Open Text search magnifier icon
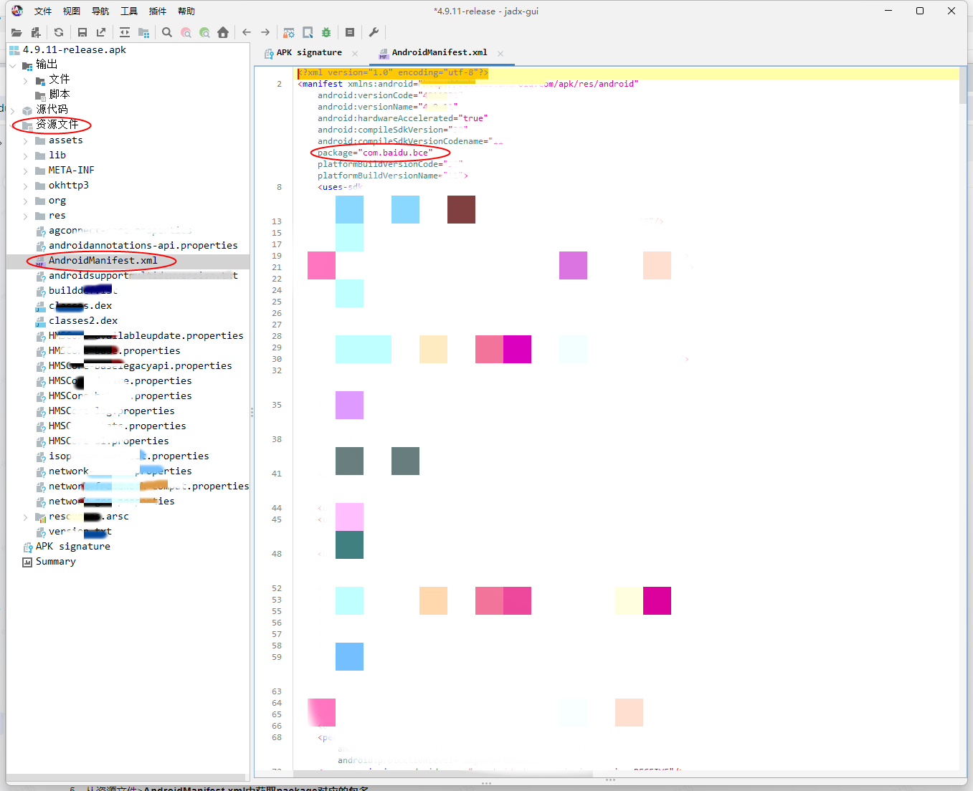The image size is (973, 791). [x=167, y=32]
